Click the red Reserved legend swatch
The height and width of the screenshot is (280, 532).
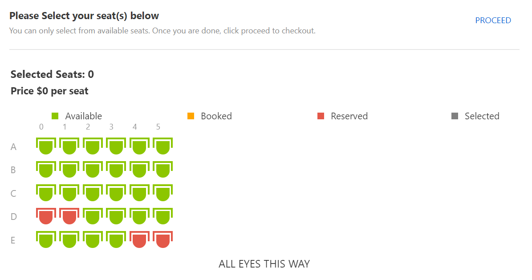321,116
